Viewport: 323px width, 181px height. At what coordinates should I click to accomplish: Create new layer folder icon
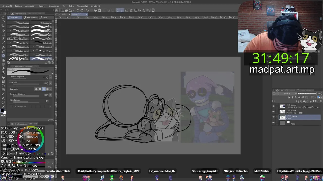[x=304, y=101]
